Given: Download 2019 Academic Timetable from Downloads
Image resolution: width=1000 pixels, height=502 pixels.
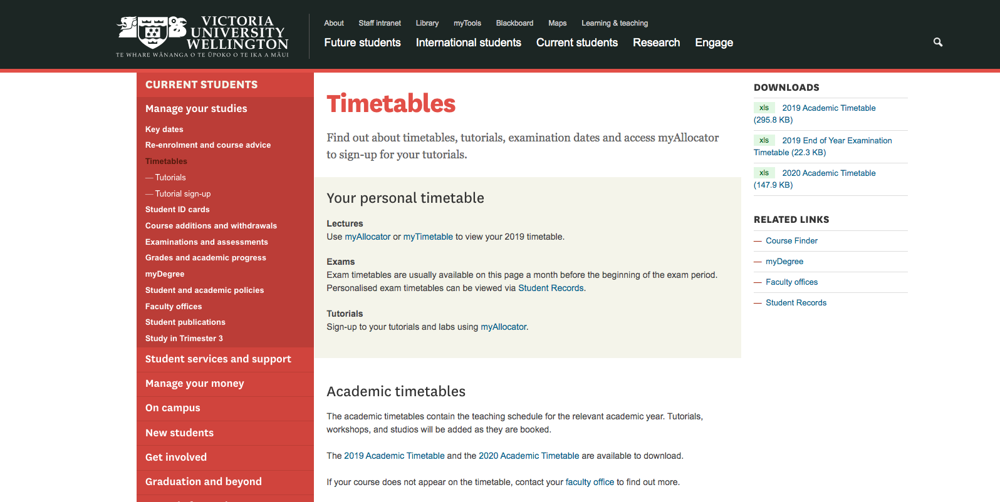Looking at the screenshot, I should pos(829,108).
